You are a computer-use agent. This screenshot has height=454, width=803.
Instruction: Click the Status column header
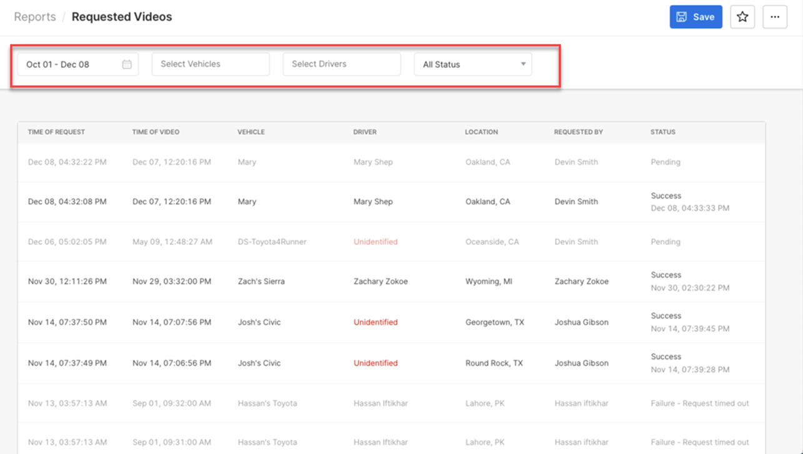(662, 132)
